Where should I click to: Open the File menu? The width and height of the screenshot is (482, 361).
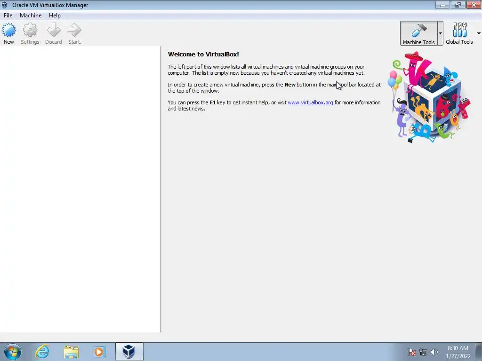(8, 16)
